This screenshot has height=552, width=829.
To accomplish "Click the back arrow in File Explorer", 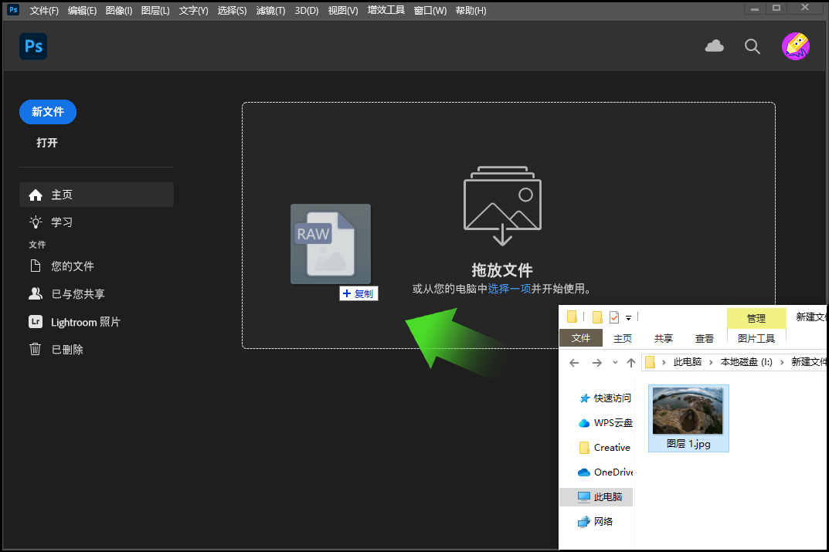I will point(574,362).
